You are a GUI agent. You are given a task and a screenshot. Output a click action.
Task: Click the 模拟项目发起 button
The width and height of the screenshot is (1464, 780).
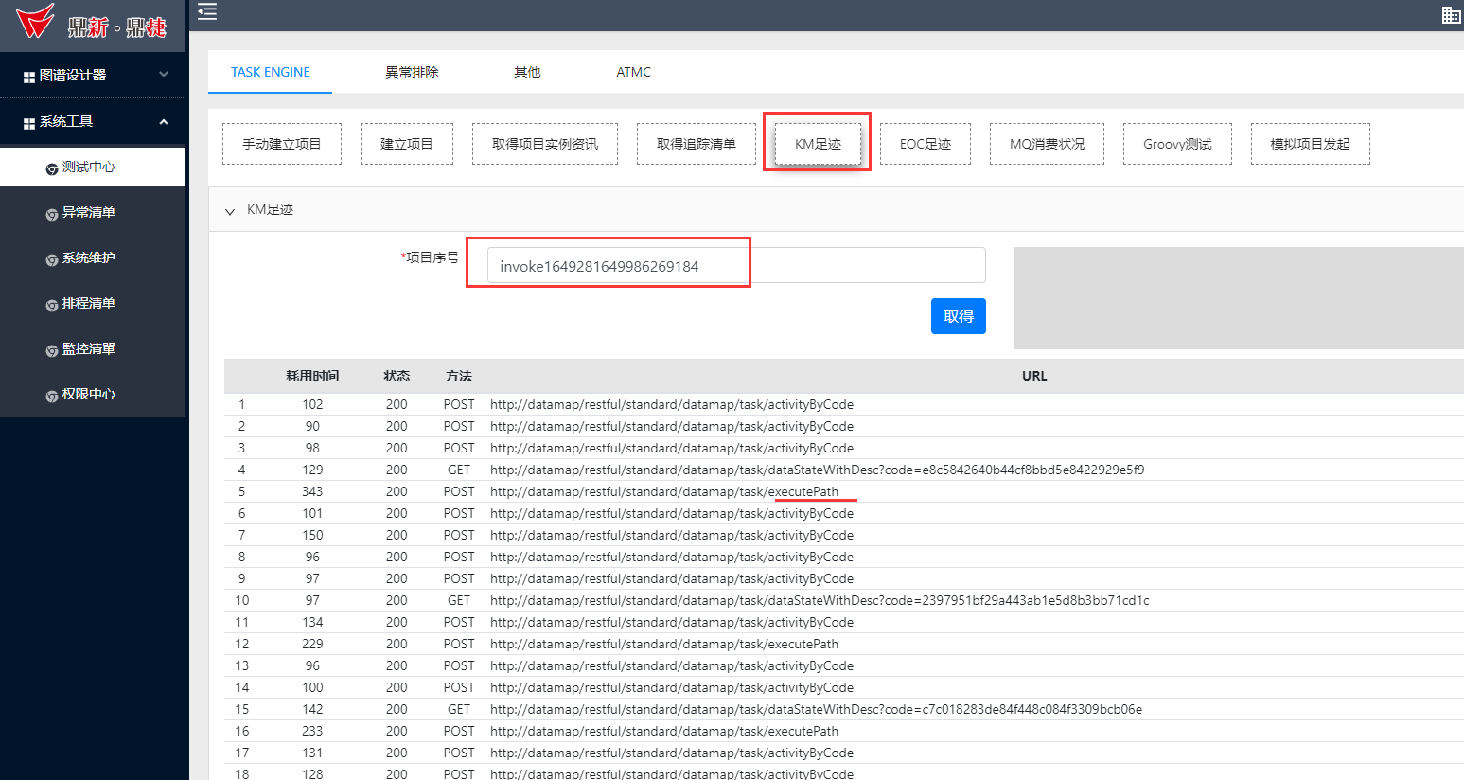pos(1311,144)
